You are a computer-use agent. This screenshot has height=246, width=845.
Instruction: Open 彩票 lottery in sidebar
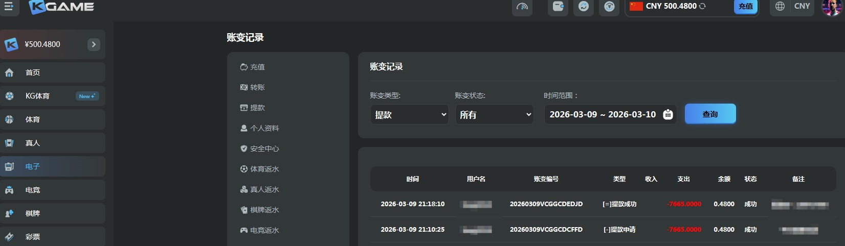click(x=53, y=236)
